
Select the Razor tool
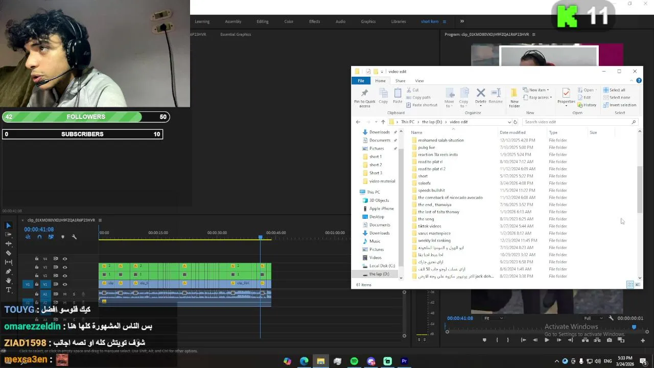point(8,253)
